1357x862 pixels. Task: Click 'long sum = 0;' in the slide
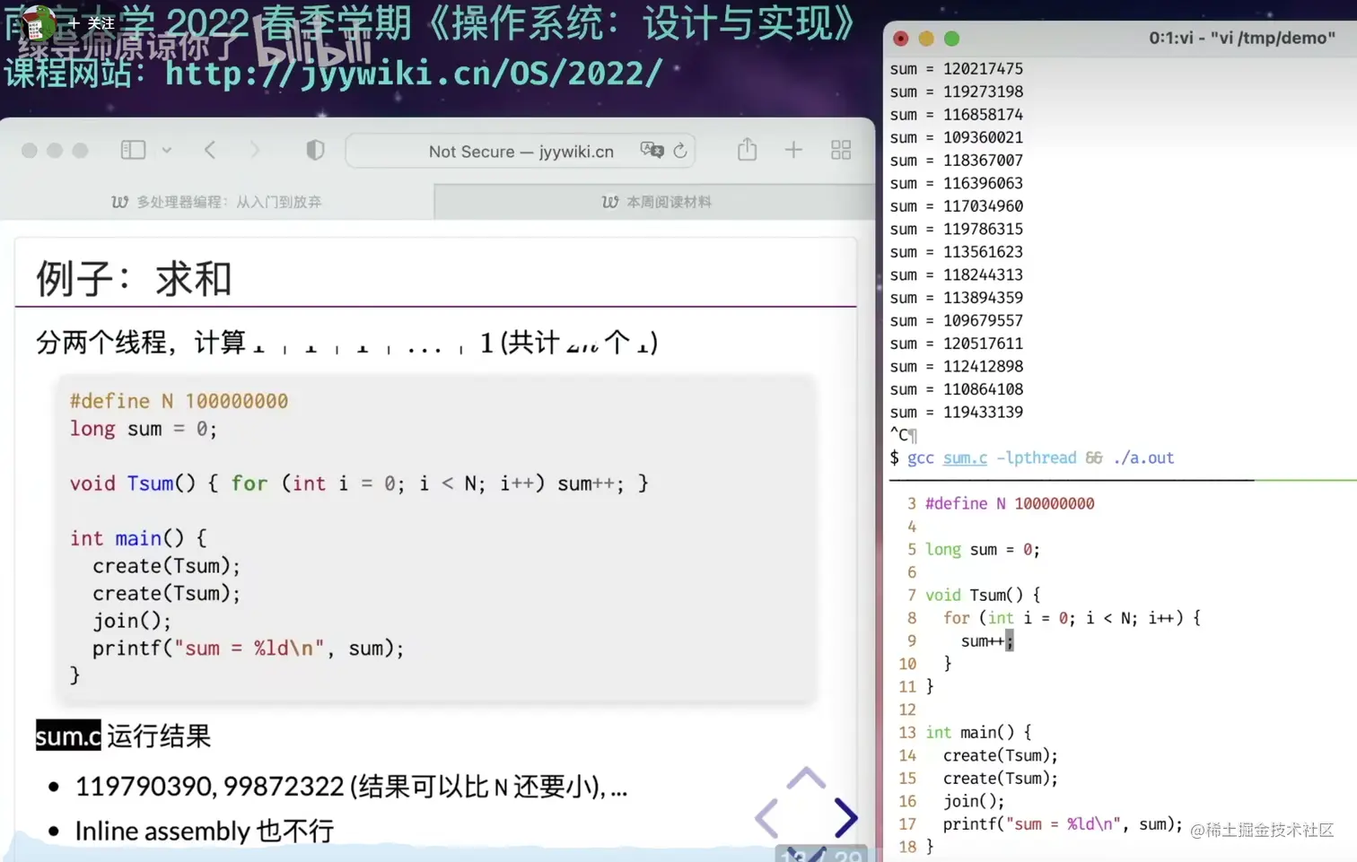pyautogui.click(x=144, y=429)
